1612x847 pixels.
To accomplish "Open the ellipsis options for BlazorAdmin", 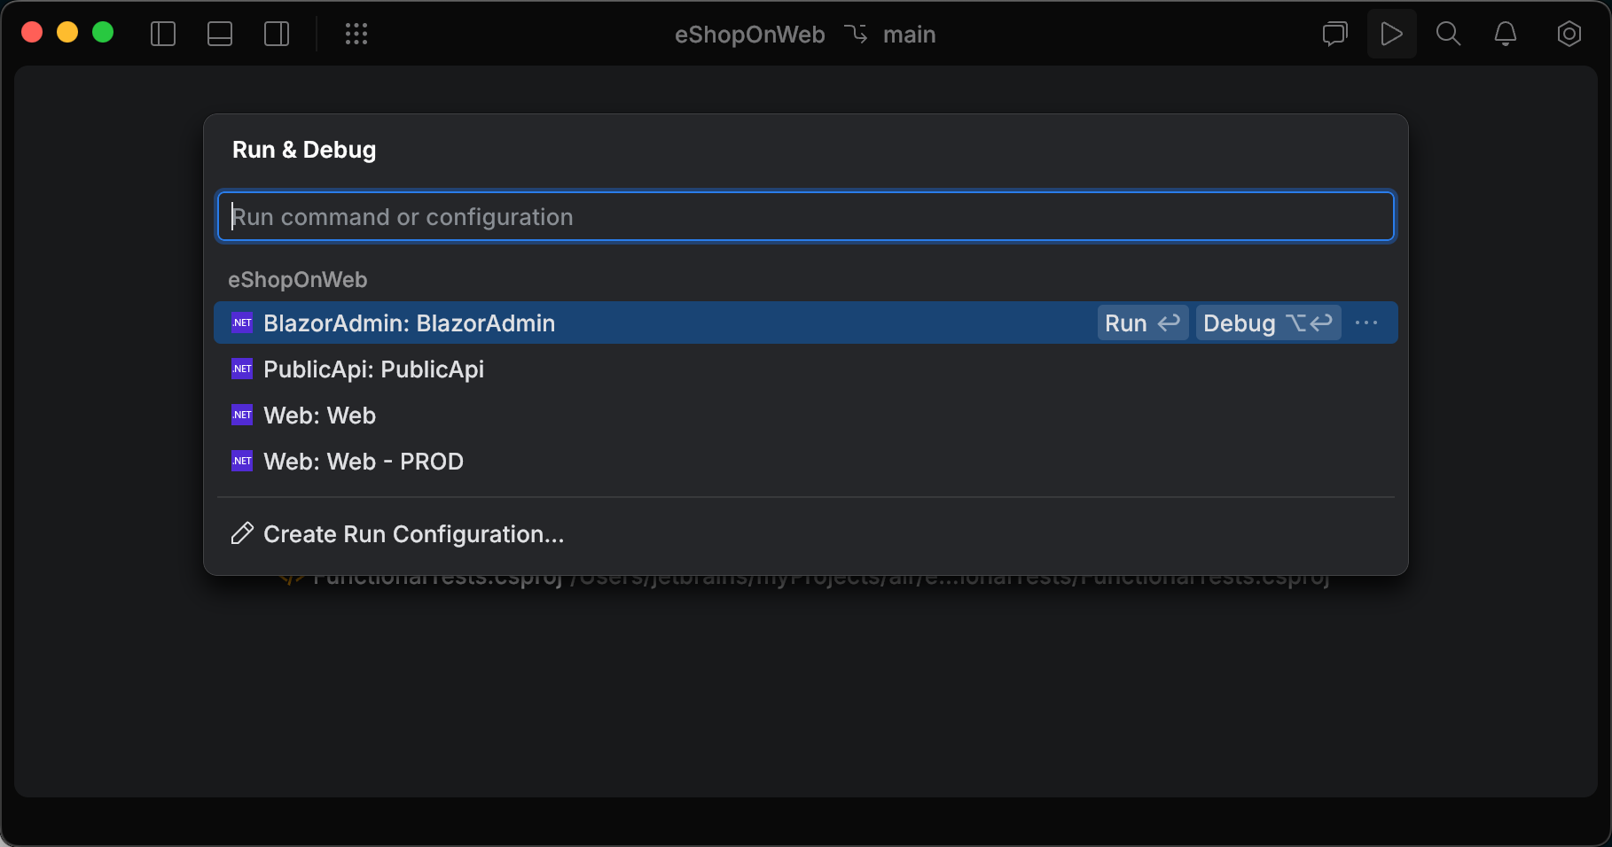I will (x=1366, y=322).
